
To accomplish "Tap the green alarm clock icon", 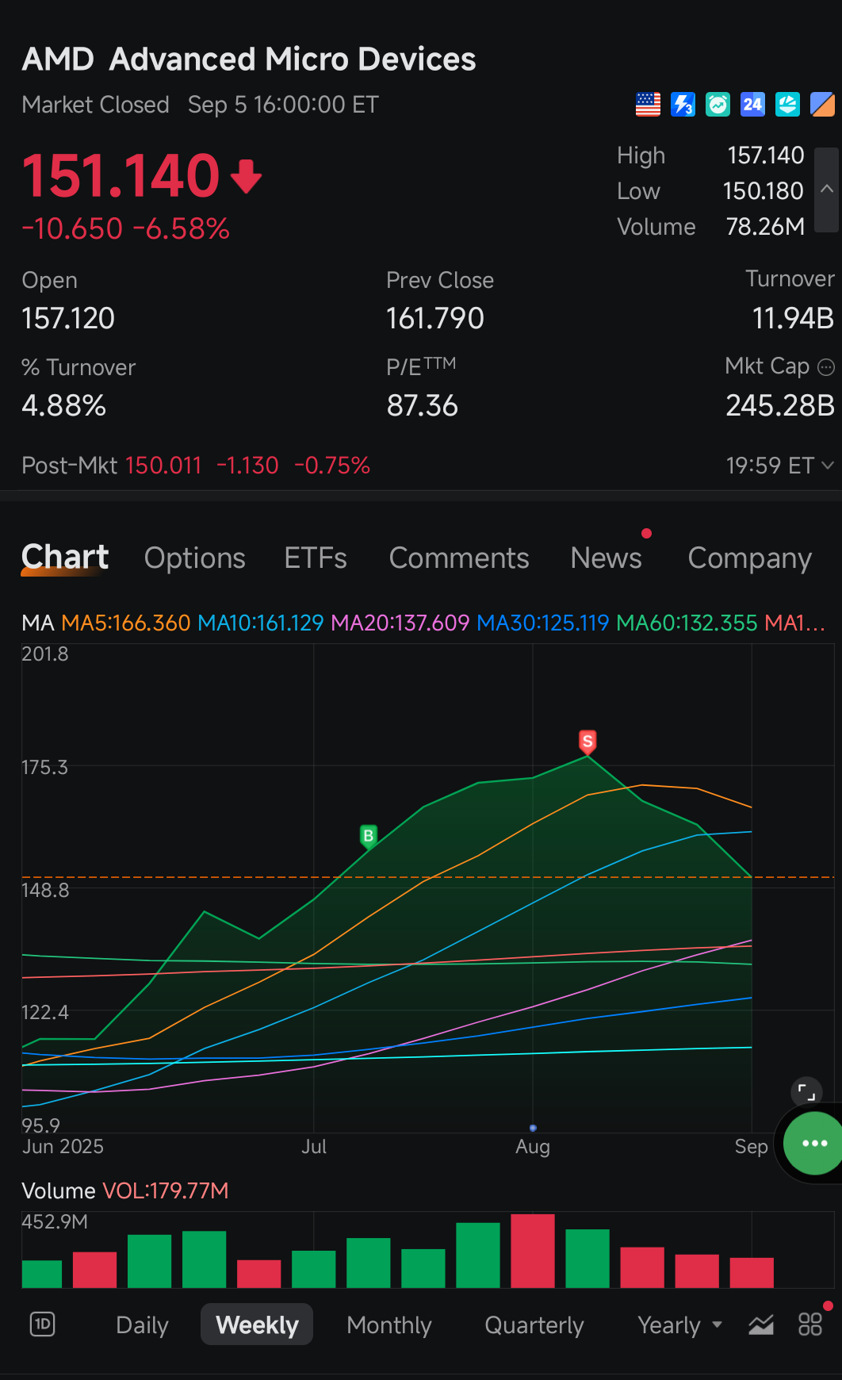I will 718,105.
